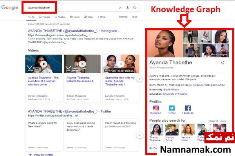Screen dimensions: 235x156
Task: Open Thando Thabethe related person thumbnail
Action: (x=156, y=129)
